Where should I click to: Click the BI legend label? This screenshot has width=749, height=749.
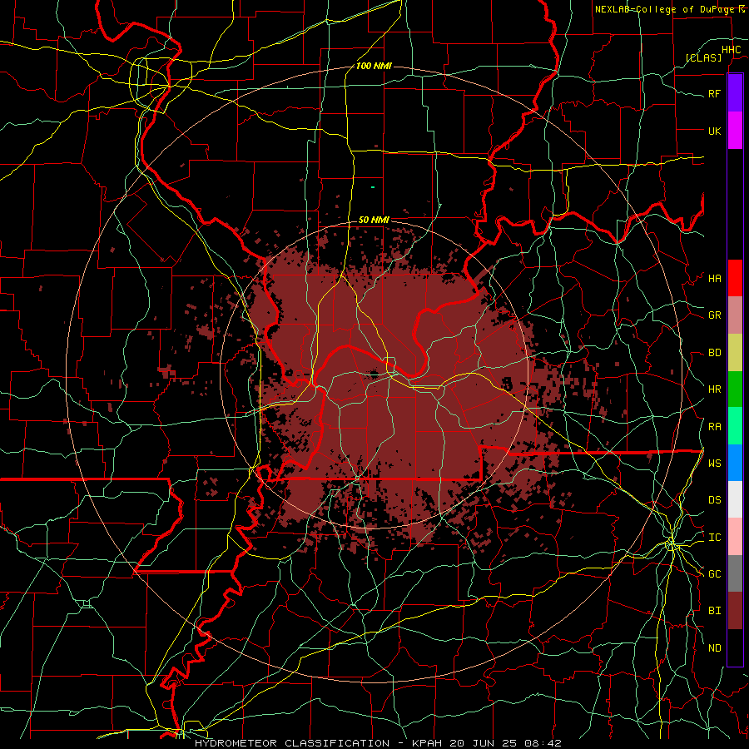coord(715,611)
